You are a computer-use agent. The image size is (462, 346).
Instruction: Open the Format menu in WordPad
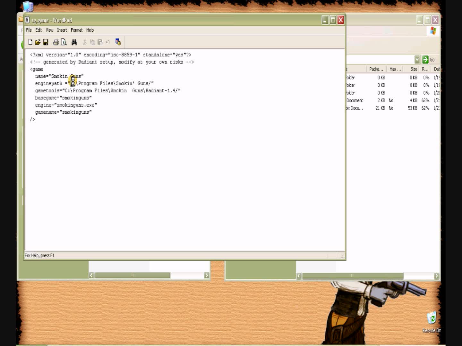point(77,30)
